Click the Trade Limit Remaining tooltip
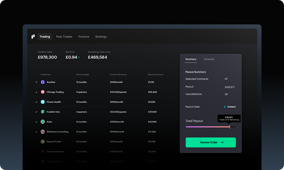The image size is (284, 170). click(x=229, y=119)
